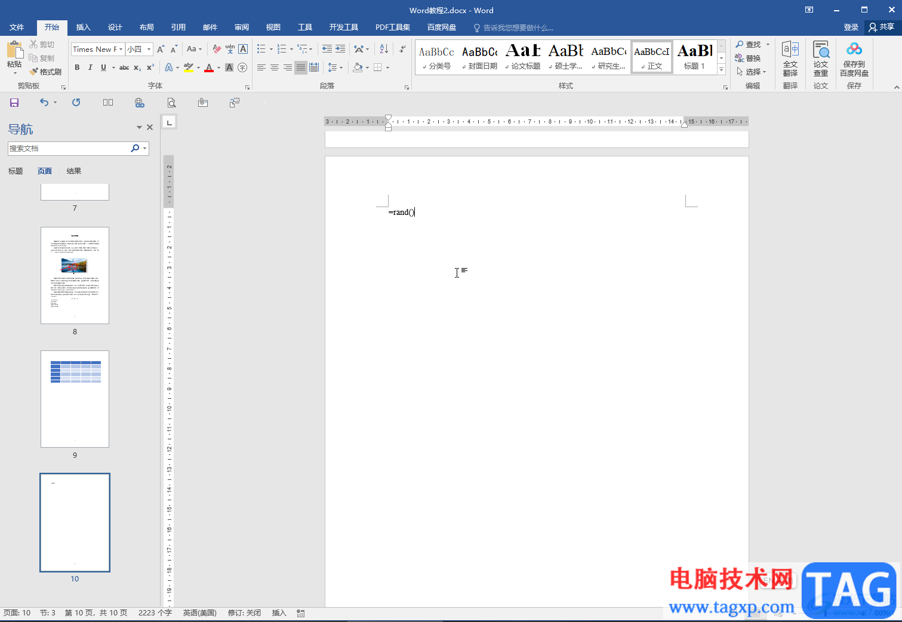Save document to Baidu Netdisk
902x622 pixels.
[854, 58]
